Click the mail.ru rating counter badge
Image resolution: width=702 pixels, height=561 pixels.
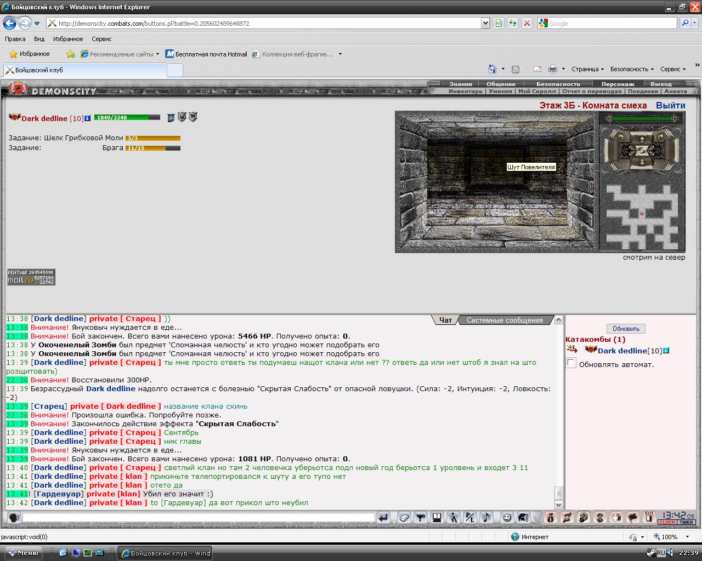click(31, 277)
